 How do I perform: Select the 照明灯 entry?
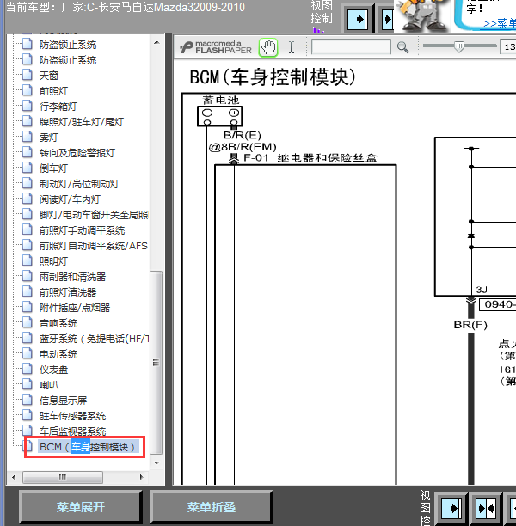[x=53, y=261]
